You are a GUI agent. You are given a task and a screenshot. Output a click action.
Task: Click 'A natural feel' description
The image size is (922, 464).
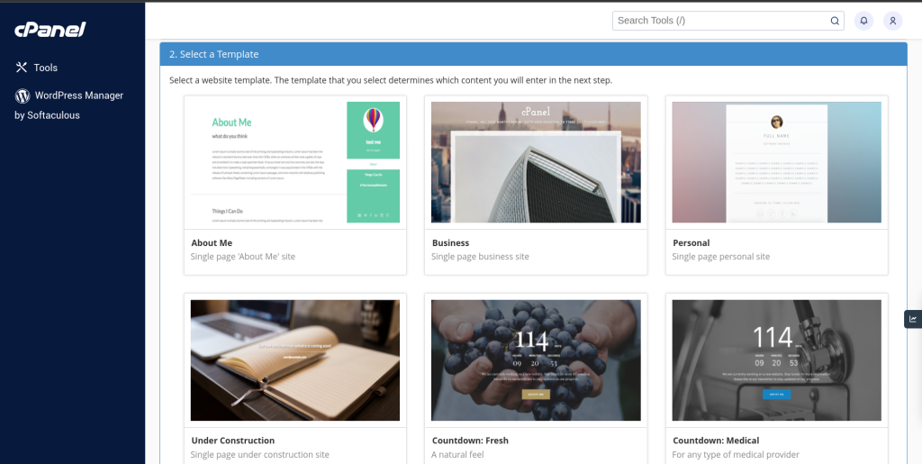click(457, 455)
